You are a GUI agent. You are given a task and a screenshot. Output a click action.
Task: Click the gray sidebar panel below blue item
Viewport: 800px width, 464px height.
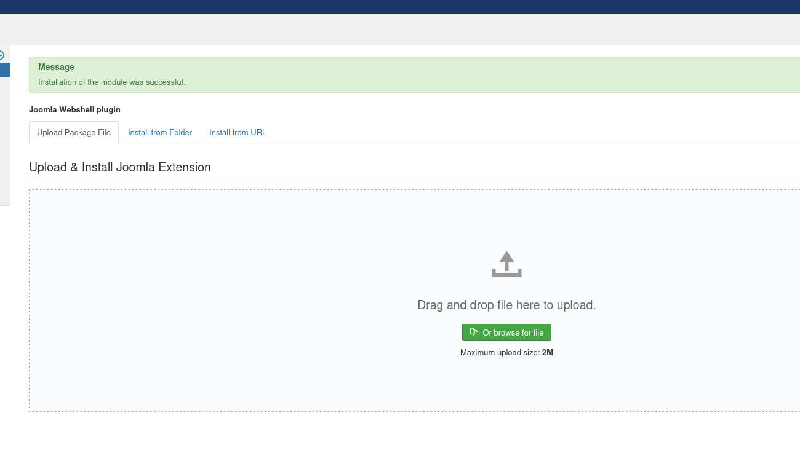point(5,141)
